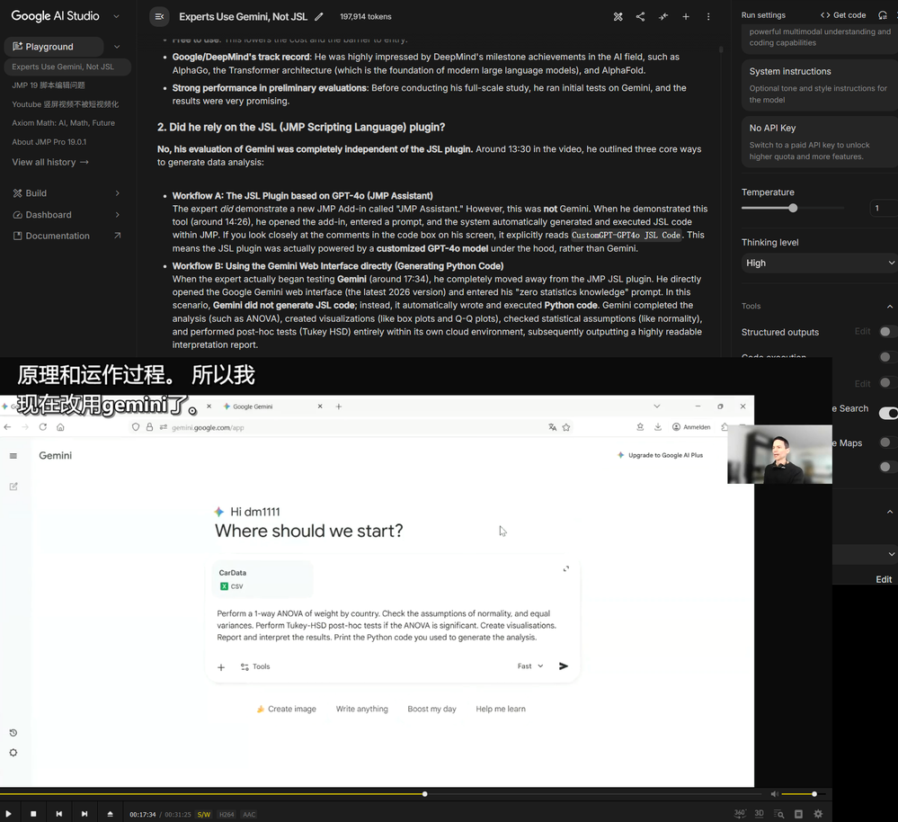The width and height of the screenshot is (898, 822).
Task: Toggle the switch below Google Maps
Action: pos(887,467)
